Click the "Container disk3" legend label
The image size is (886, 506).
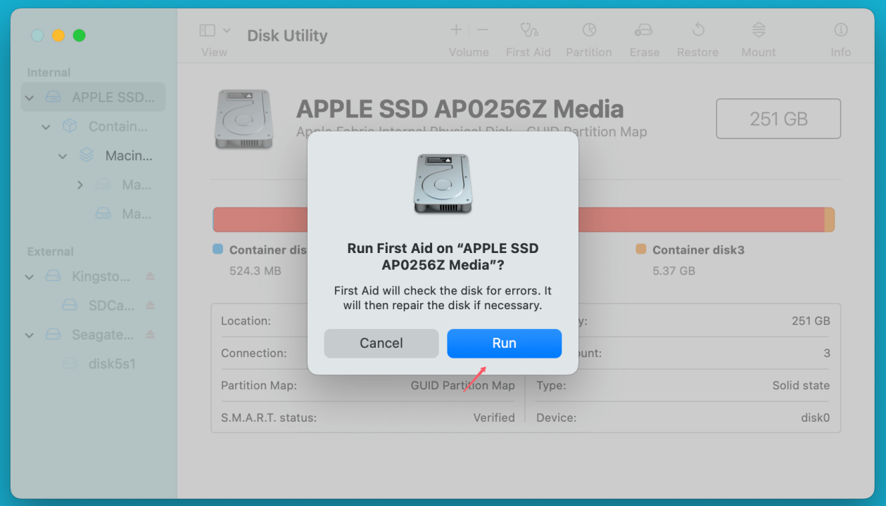pyautogui.click(x=698, y=249)
